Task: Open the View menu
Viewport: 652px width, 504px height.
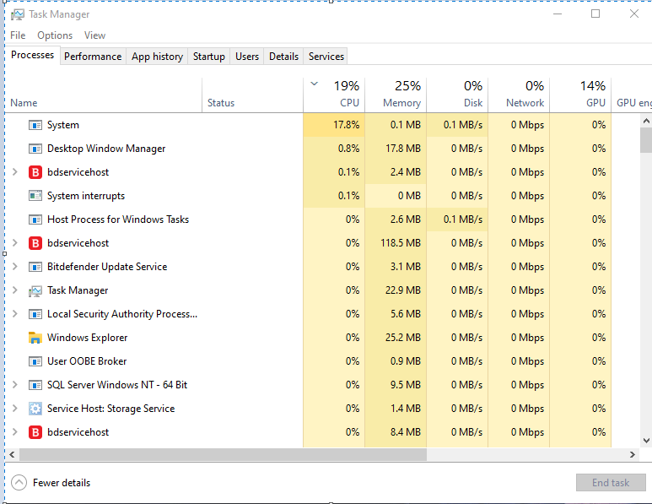Action: (94, 35)
